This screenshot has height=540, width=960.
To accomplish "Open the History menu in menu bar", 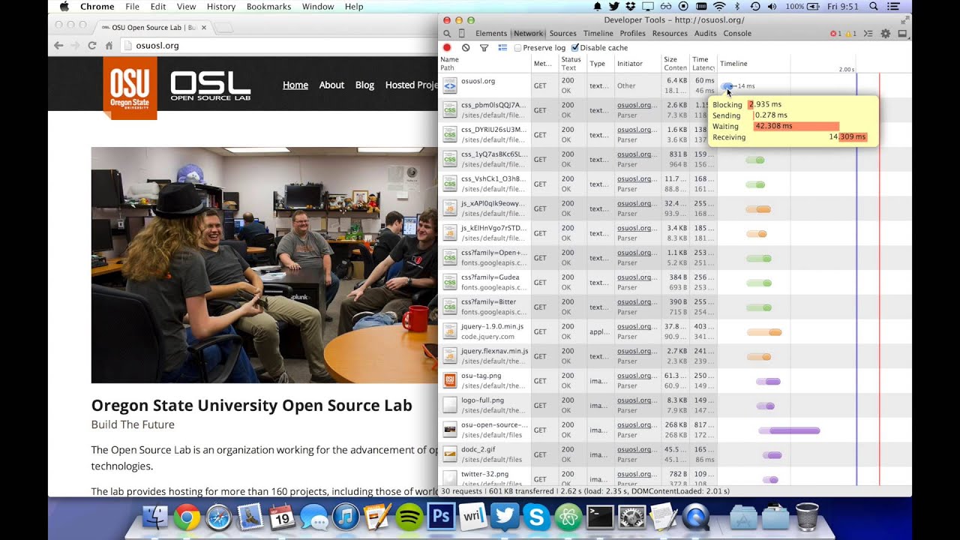I will 220,6.
